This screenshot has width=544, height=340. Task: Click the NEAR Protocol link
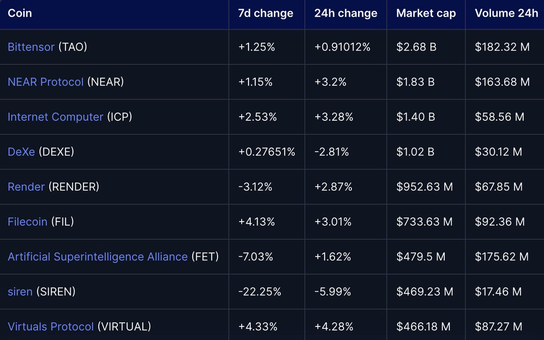click(x=45, y=82)
